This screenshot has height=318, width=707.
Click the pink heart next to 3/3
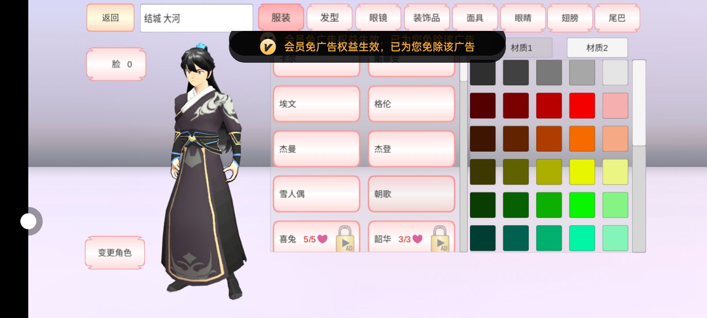tap(418, 239)
